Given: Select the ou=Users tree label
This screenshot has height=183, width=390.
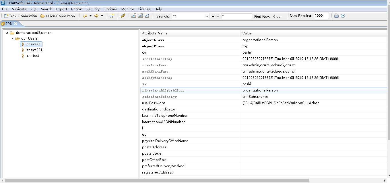Looking at the screenshot, I should 29,38.
